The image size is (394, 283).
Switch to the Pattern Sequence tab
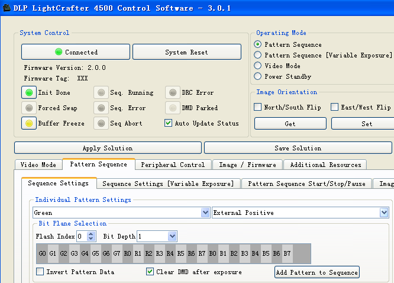tap(98, 164)
